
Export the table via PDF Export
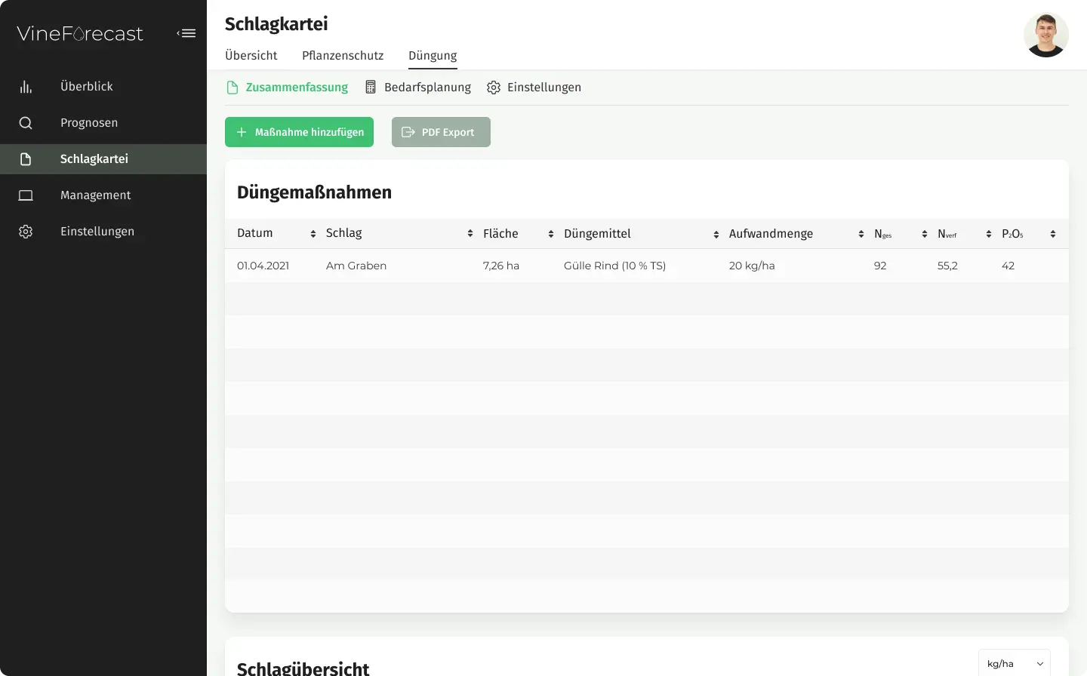pos(441,132)
